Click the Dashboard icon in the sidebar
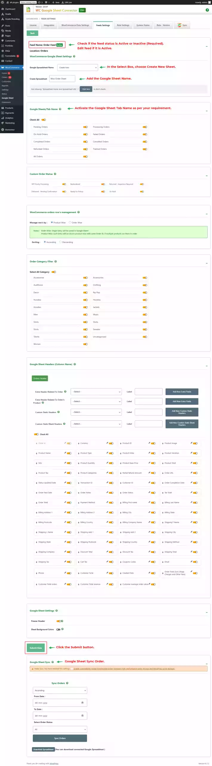212x766 pixels. (x=3, y=9)
